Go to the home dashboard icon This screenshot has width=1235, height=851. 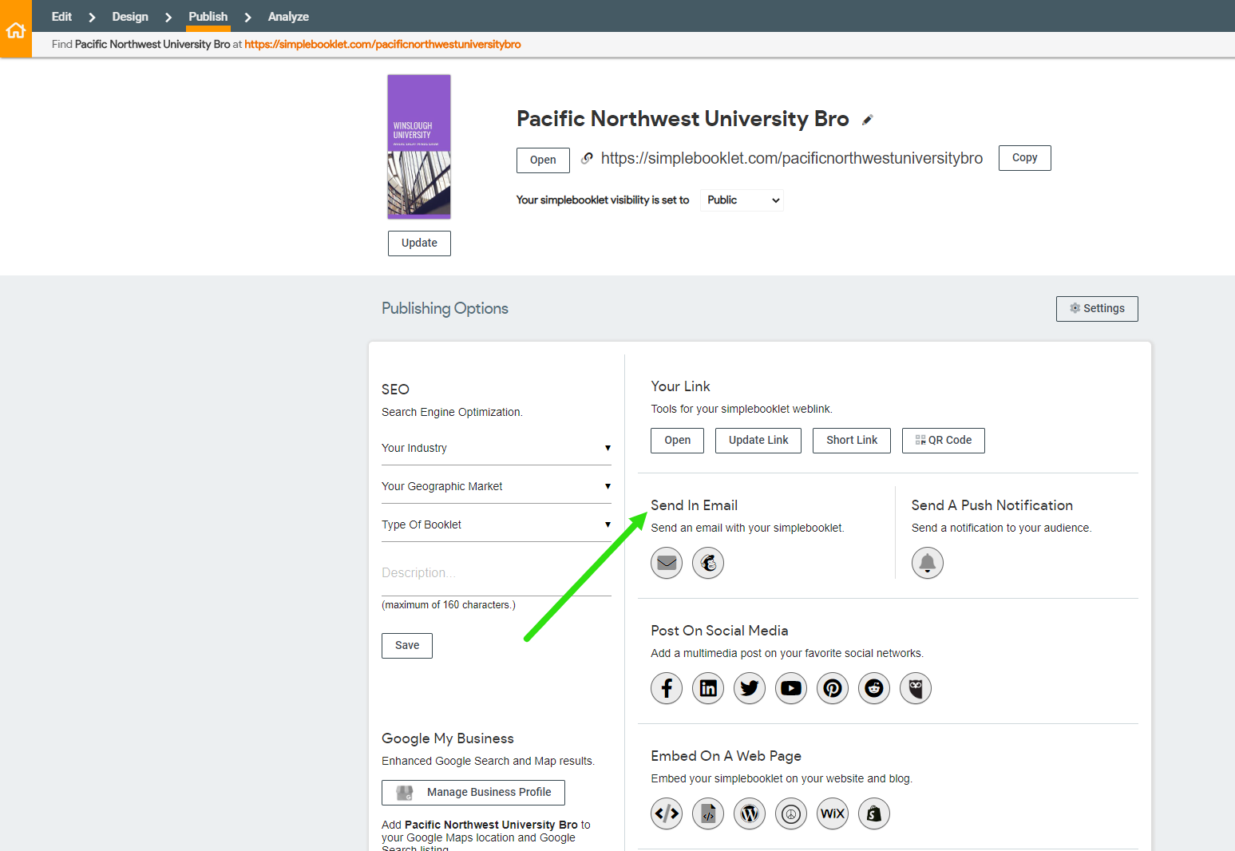(x=16, y=30)
